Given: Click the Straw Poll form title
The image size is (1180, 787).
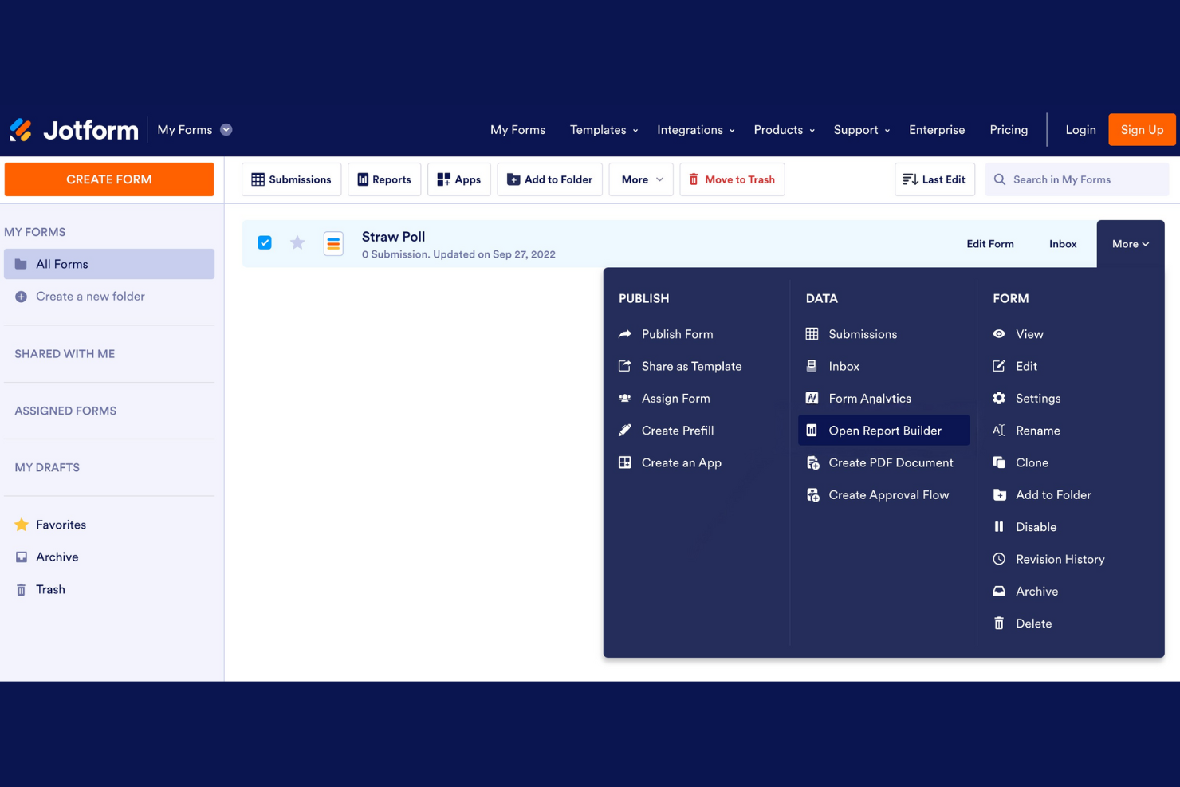Looking at the screenshot, I should [393, 237].
